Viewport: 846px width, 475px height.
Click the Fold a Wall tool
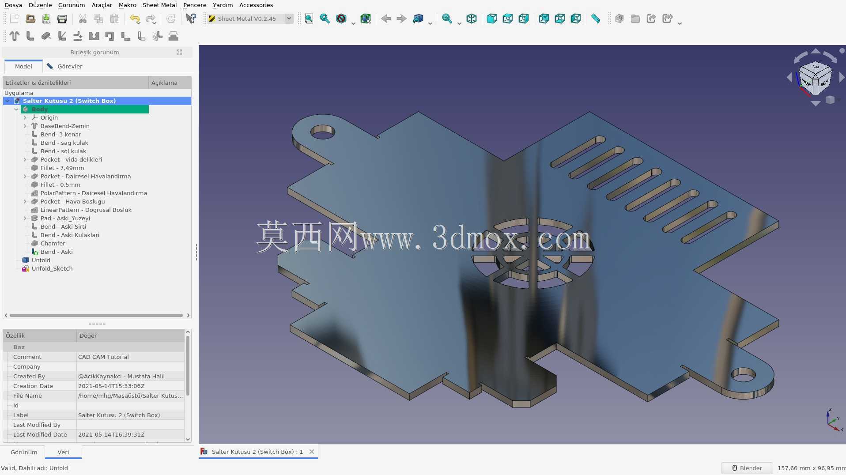(x=62, y=36)
